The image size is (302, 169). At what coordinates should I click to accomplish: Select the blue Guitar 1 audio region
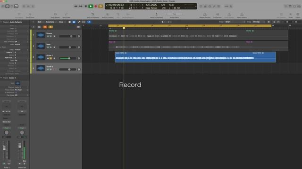pos(195,57)
